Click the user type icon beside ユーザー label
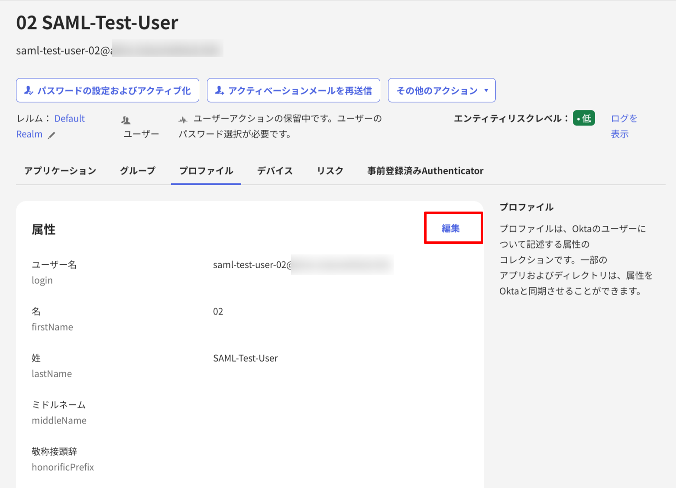This screenshot has height=488, width=676. coord(126,120)
